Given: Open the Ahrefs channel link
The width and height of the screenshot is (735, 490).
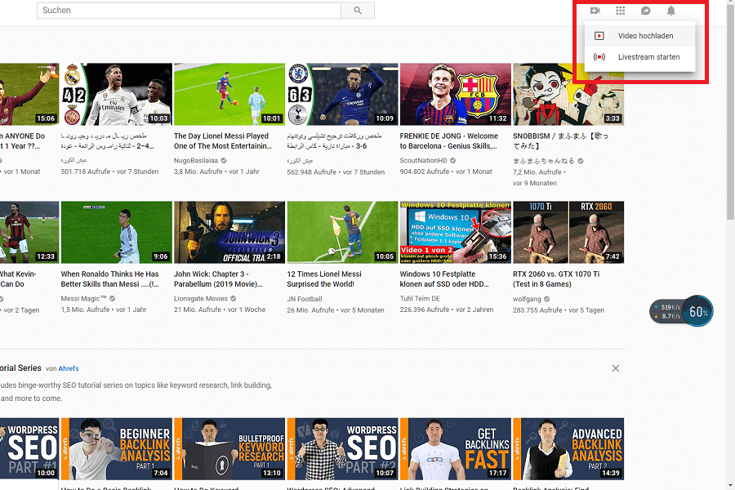Looking at the screenshot, I should point(69,368).
